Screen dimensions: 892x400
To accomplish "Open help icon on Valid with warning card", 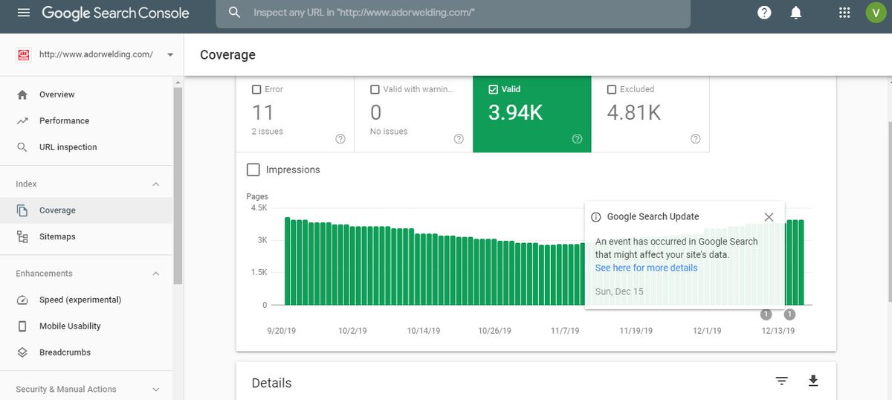I will [459, 139].
